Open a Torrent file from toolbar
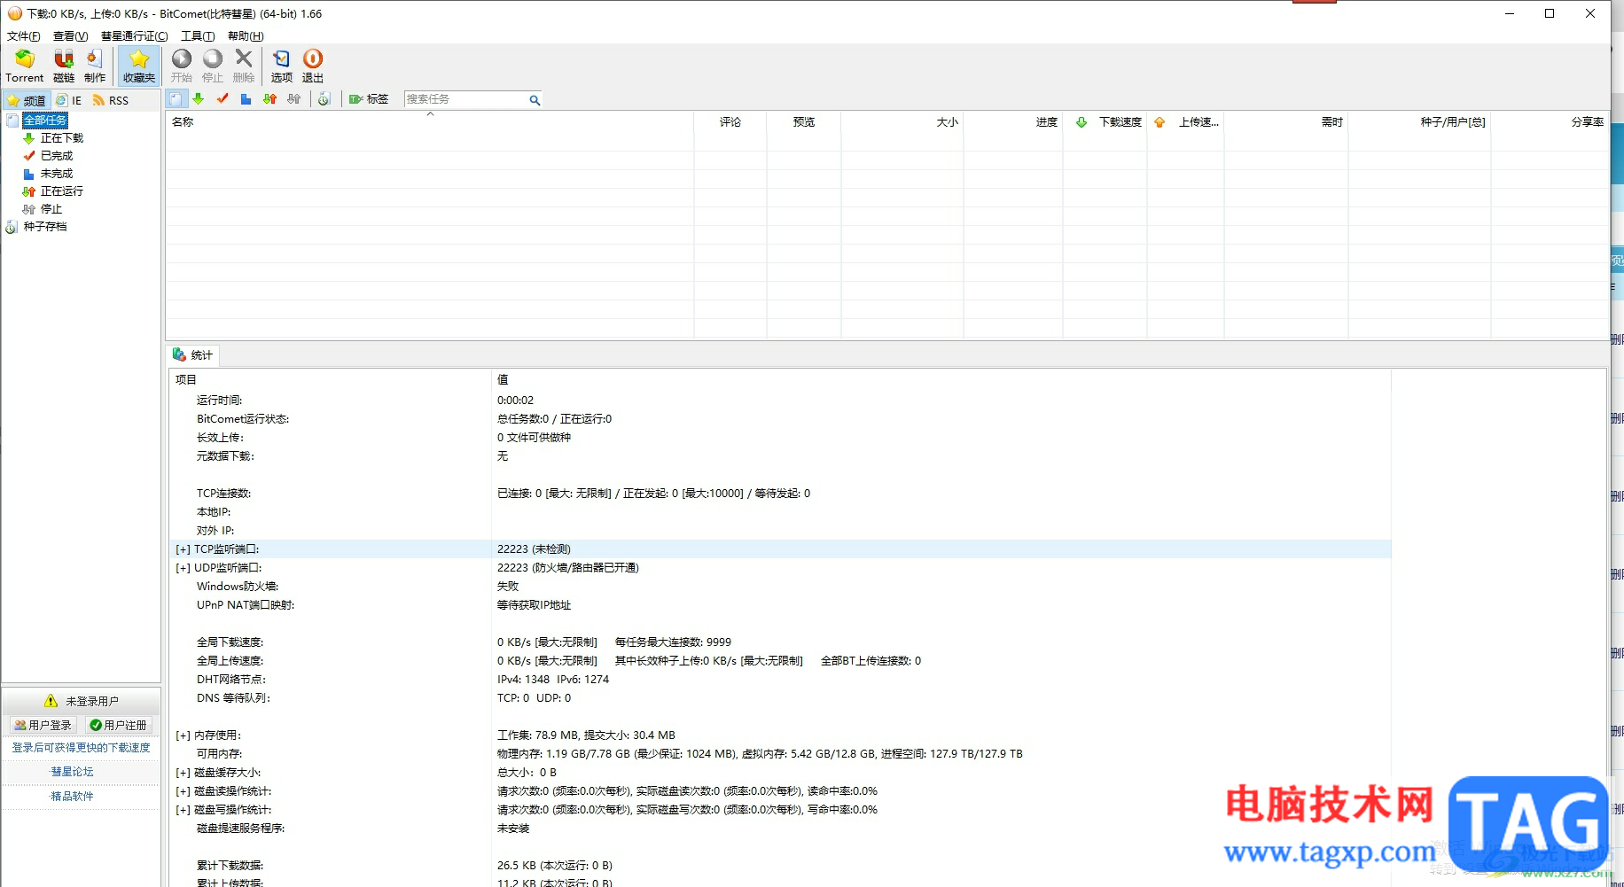The width and height of the screenshot is (1624, 887). tap(24, 66)
